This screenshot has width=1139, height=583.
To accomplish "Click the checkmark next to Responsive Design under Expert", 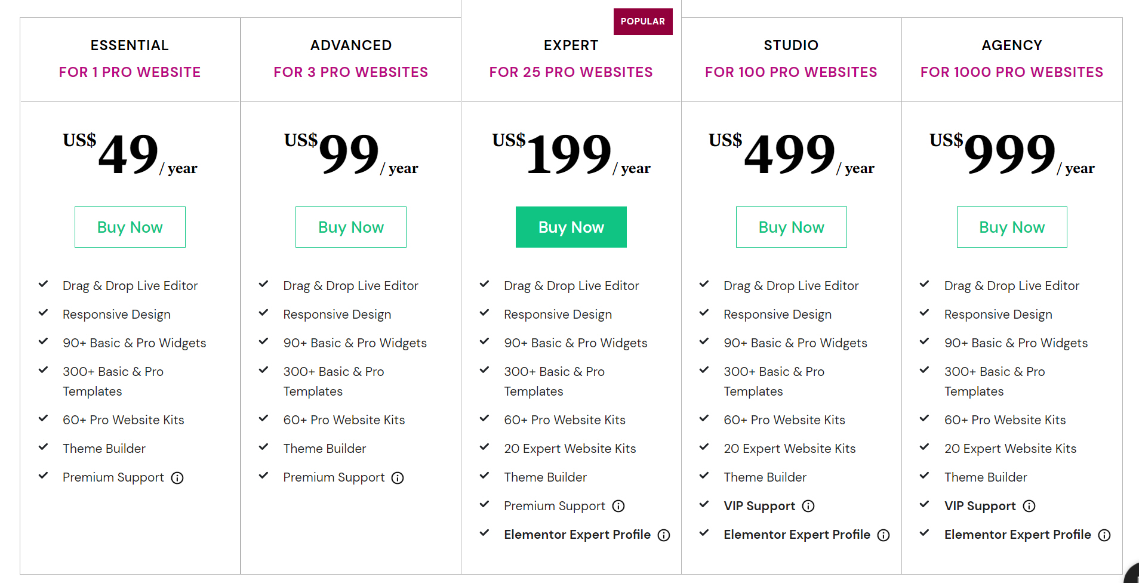I will pyautogui.click(x=484, y=313).
